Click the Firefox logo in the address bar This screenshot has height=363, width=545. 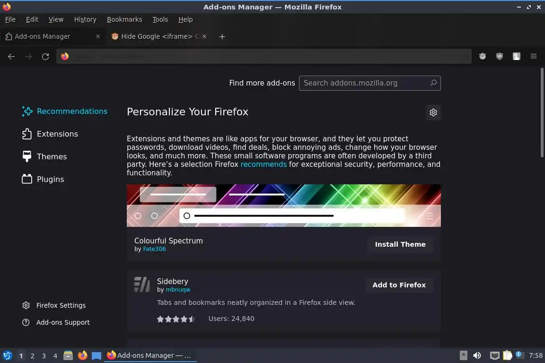65,56
